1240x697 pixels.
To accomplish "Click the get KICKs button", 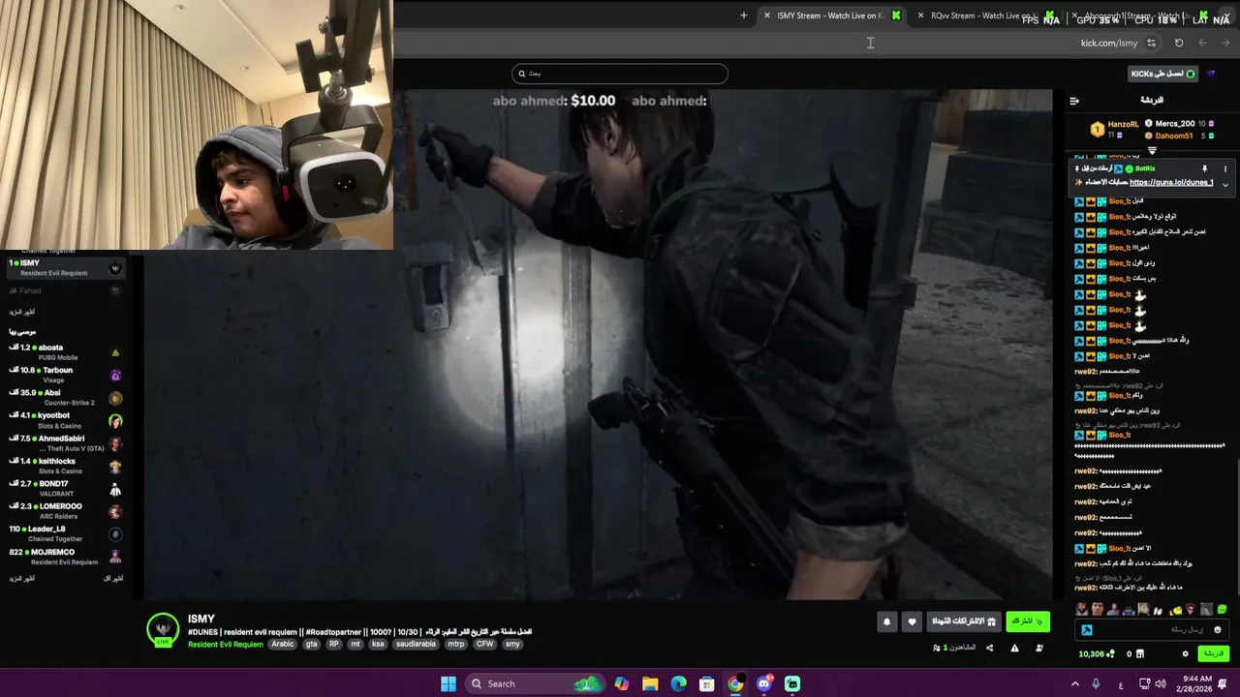I will click(x=1163, y=74).
